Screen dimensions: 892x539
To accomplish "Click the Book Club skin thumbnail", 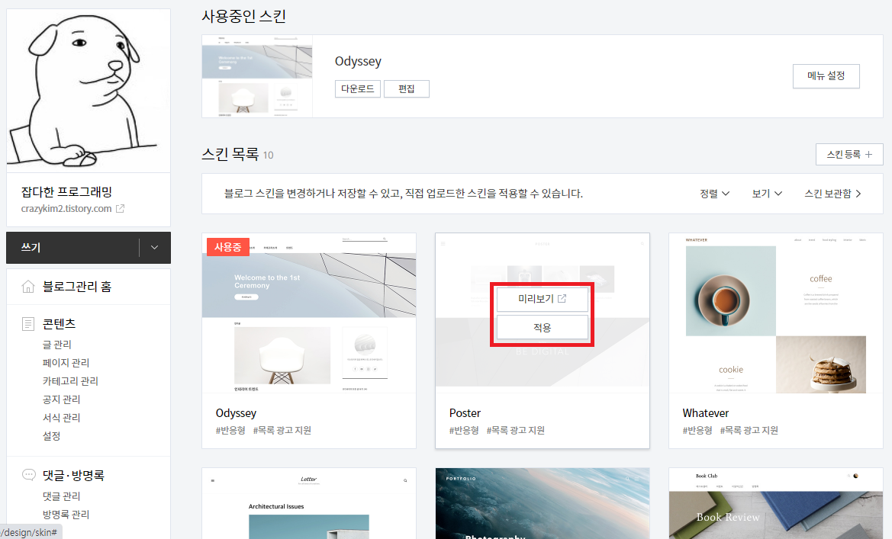I will coord(776,504).
